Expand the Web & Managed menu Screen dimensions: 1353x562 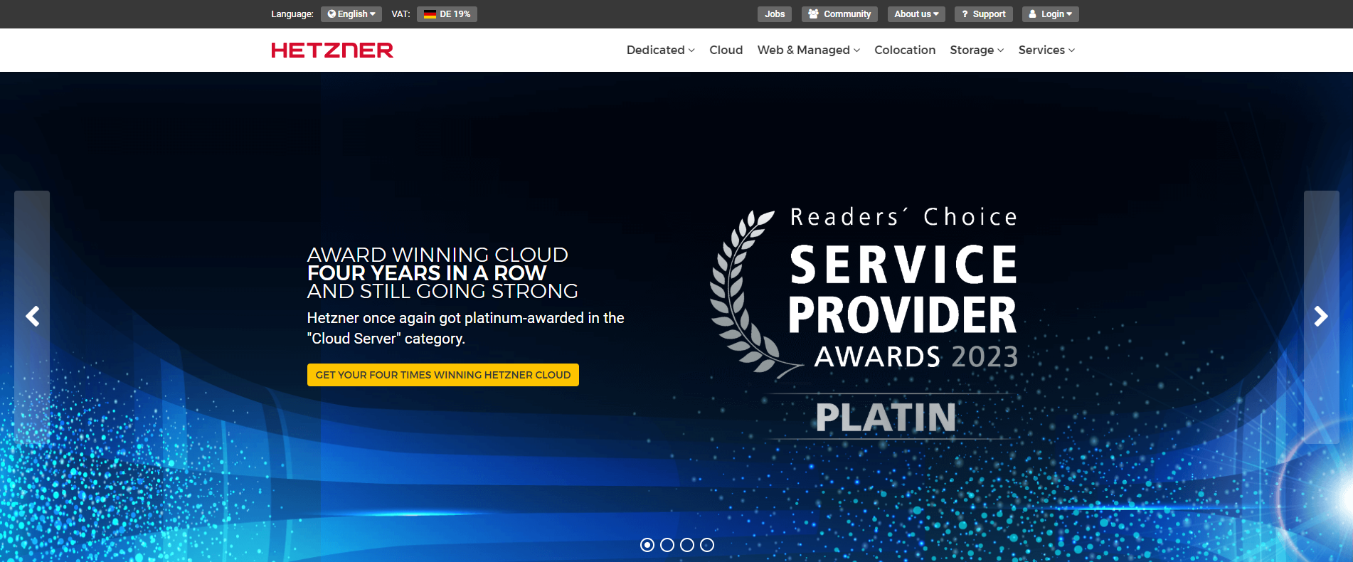pos(809,50)
